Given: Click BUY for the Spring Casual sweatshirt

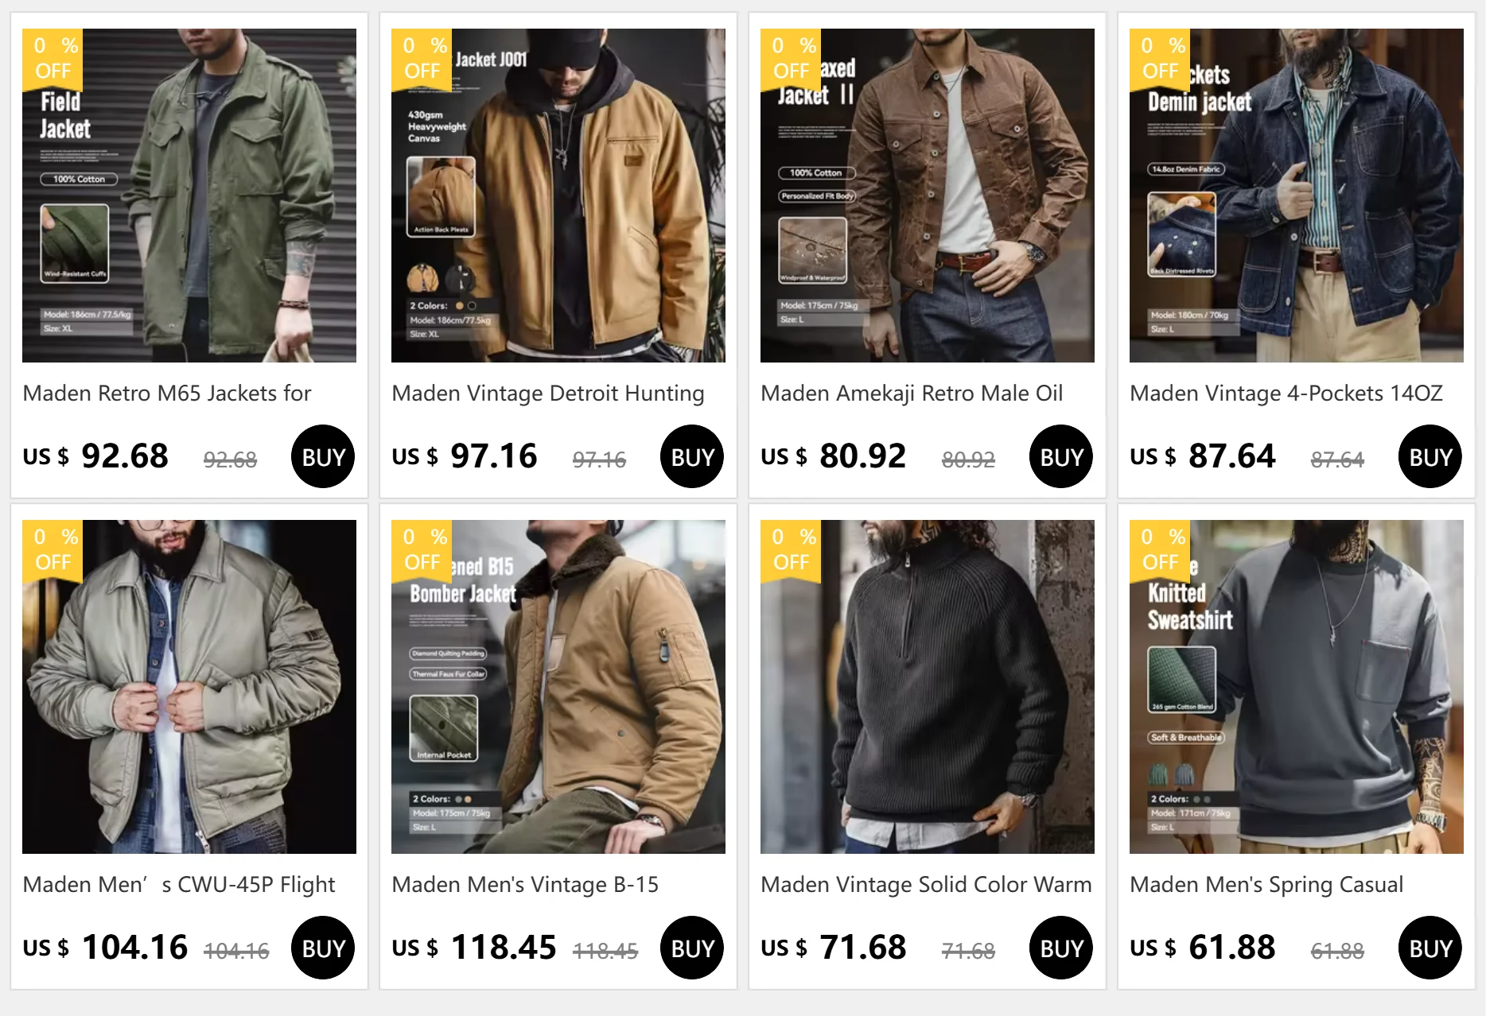Looking at the screenshot, I should [x=1430, y=948].
